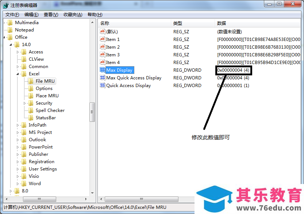Expand the Common tree node

[x=18, y=67]
